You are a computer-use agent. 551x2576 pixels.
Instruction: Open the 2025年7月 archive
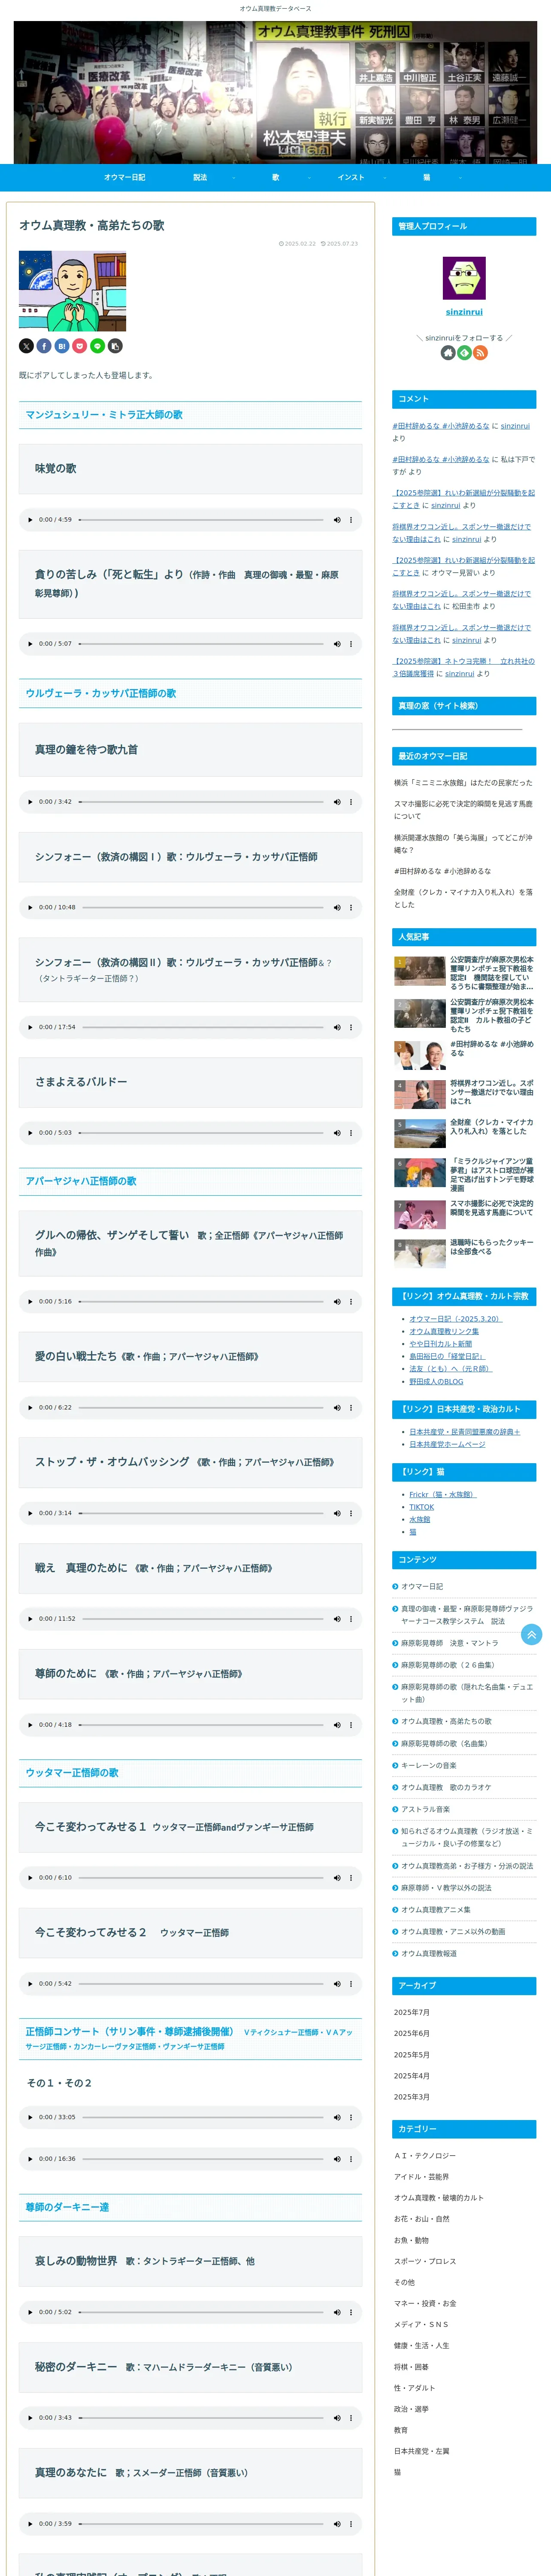coord(412,2012)
